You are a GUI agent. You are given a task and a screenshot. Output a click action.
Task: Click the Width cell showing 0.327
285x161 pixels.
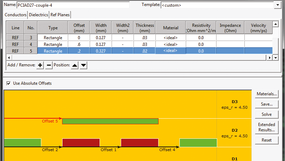tap(101, 51)
